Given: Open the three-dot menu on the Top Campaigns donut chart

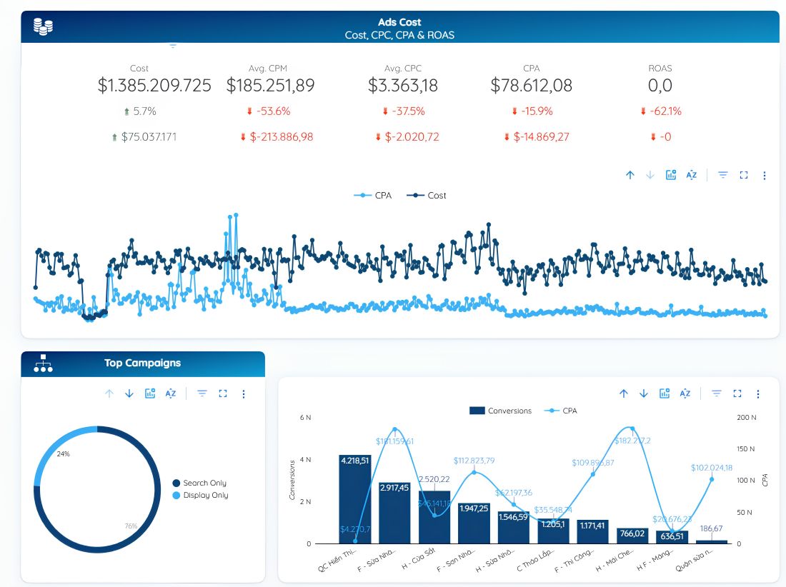Looking at the screenshot, I should 244,394.
